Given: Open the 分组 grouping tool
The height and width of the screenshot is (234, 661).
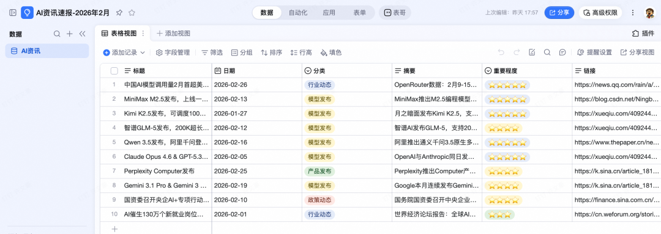Looking at the screenshot, I should point(242,53).
